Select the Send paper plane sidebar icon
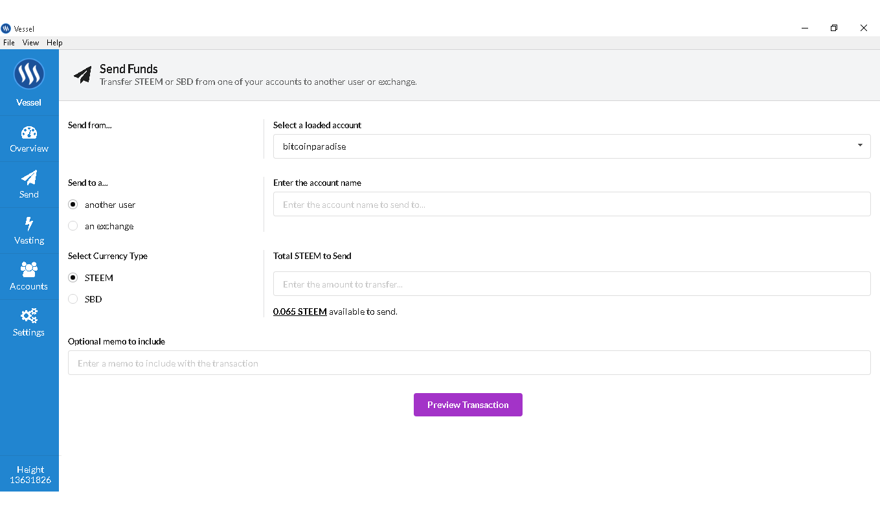The height and width of the screenshot is (509, 880). coord(29,178)
